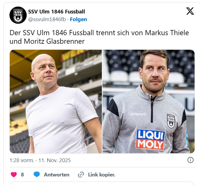Click SSV 1846 crest on grey jacket

coord(171,121)
